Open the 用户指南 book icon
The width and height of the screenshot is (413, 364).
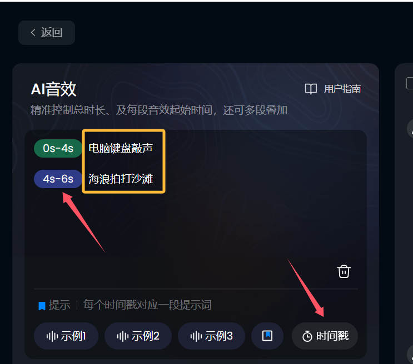point(311,89)
